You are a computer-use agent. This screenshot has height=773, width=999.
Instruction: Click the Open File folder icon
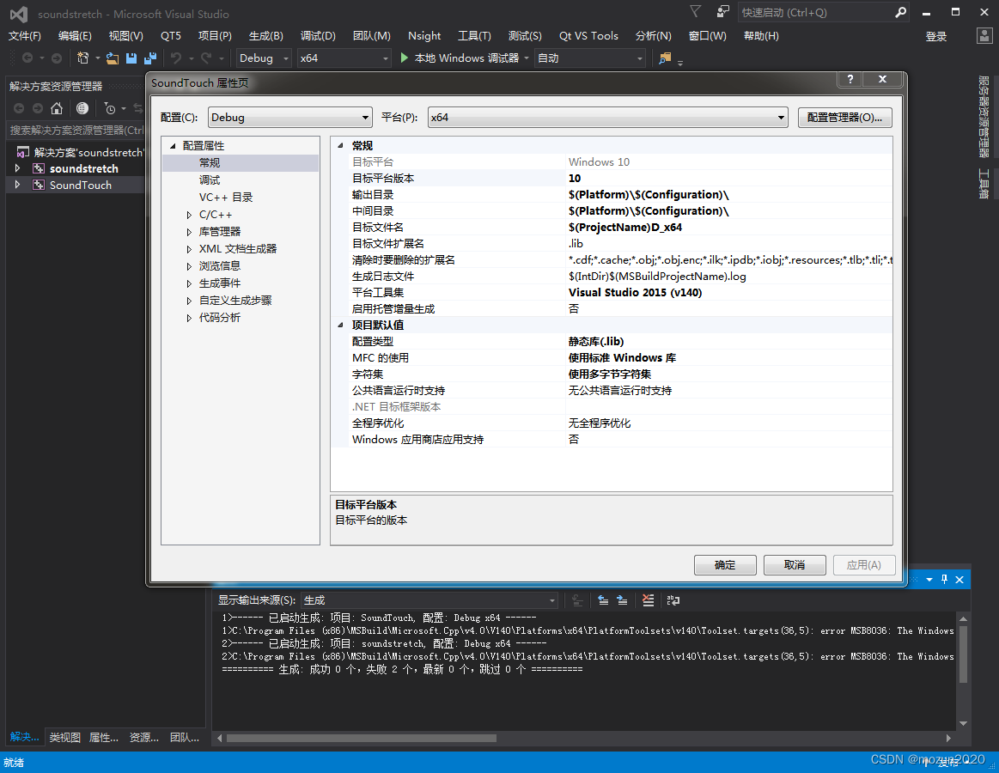pos(113,58)
